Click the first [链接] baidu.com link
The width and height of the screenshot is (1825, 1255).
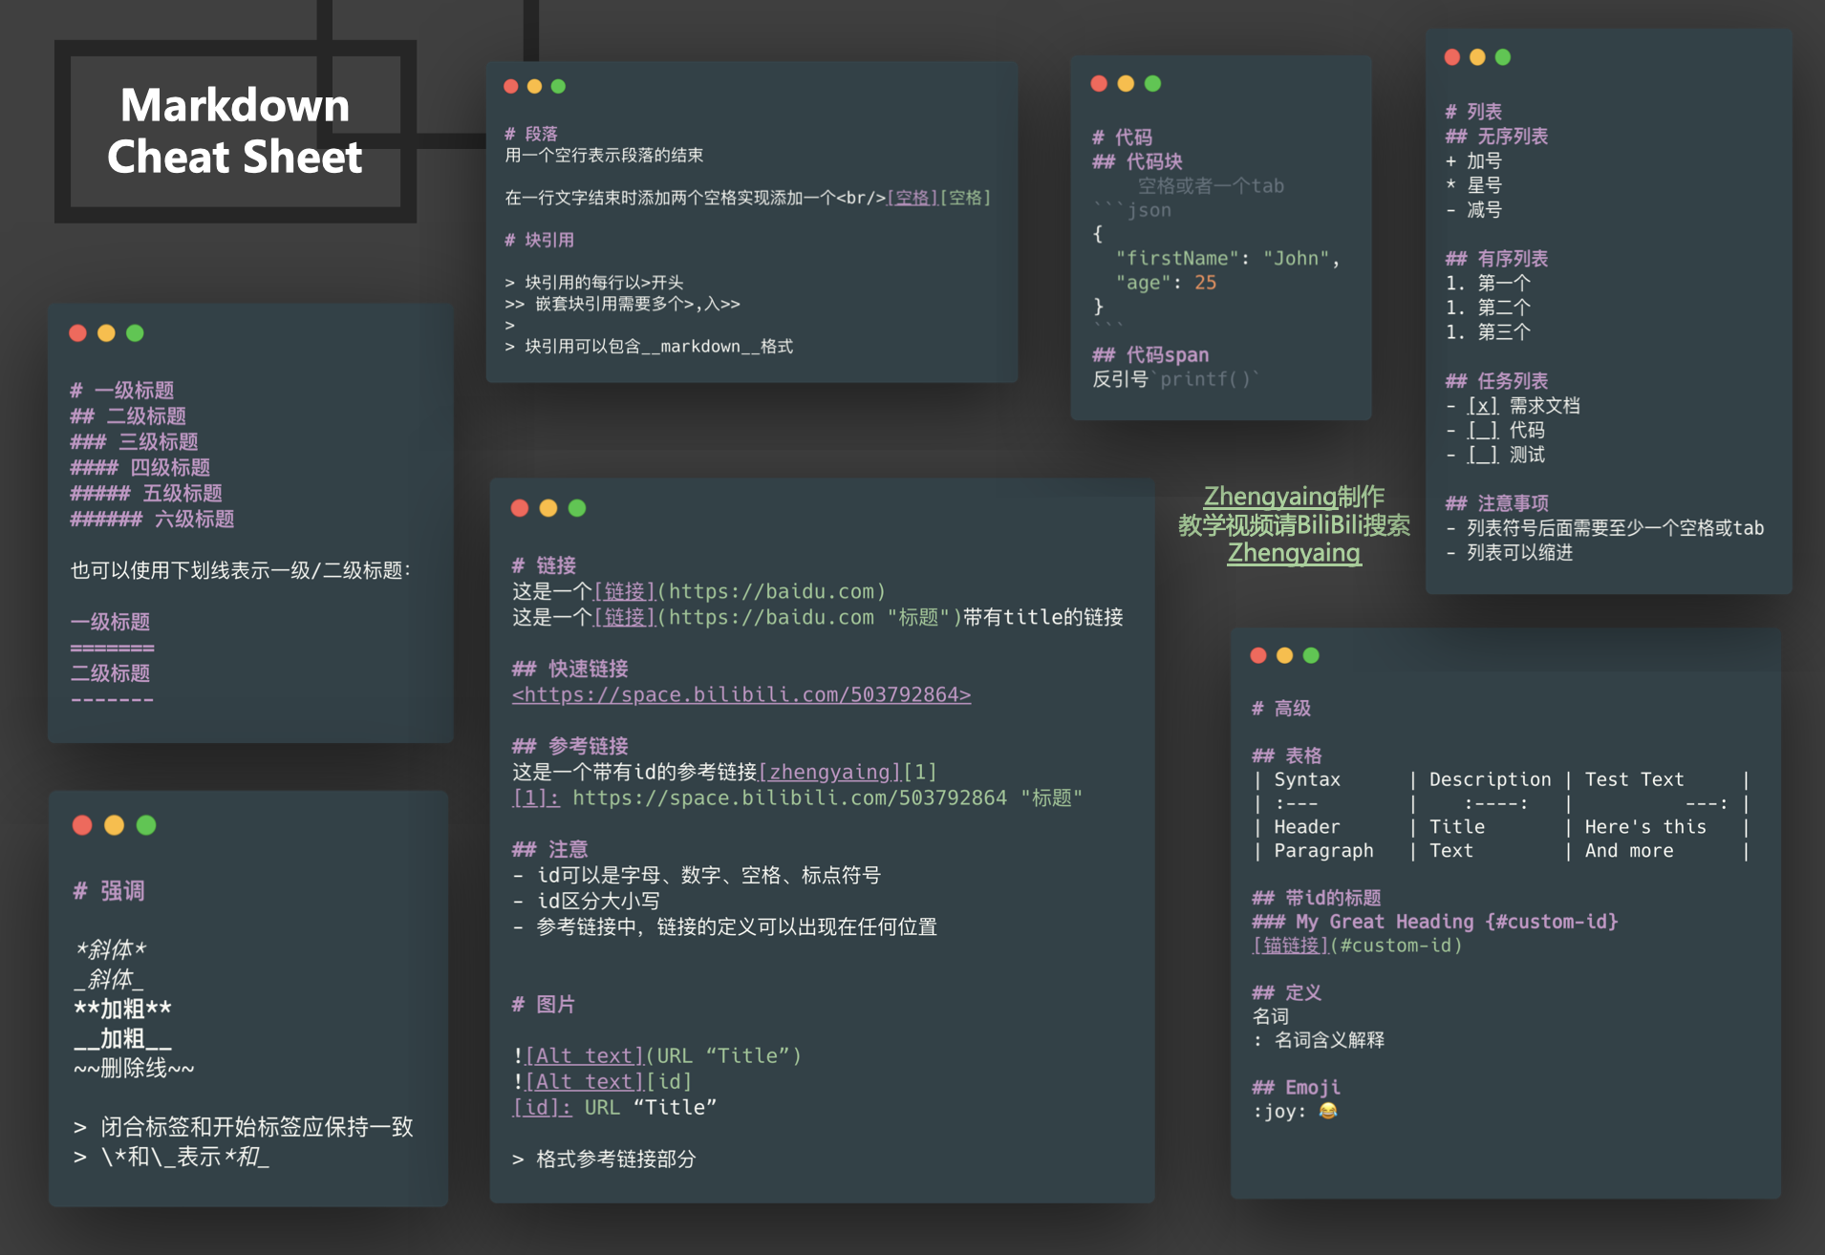(x=625, y=591)
